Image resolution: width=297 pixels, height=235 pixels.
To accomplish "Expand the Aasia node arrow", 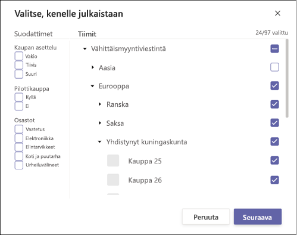I will click(x=93, y=67).
